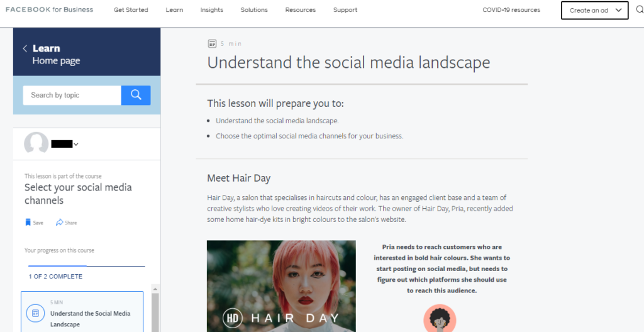Click the HD Hair Day logo mark
The image size is (644, 332).
[x=233, y=318]
